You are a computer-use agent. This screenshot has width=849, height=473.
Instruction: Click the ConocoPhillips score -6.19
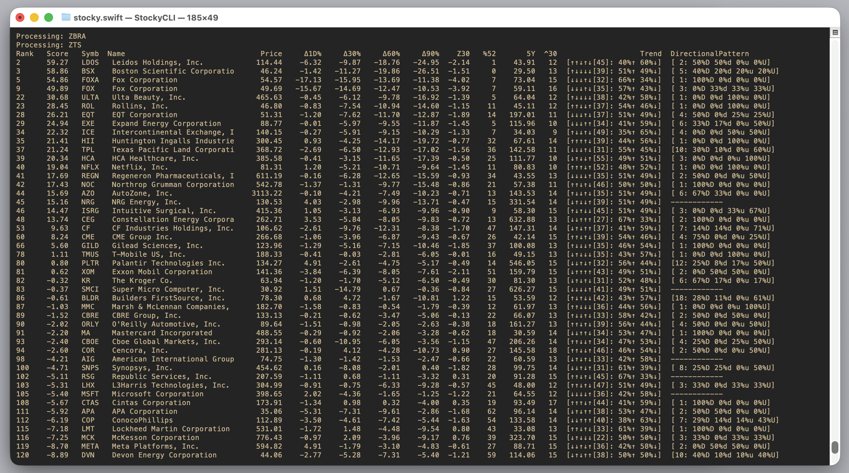coord(57,420)
